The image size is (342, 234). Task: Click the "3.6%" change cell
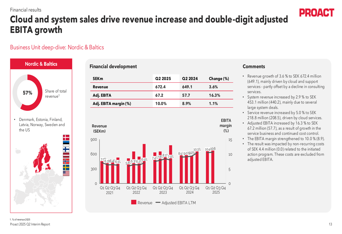213,87
